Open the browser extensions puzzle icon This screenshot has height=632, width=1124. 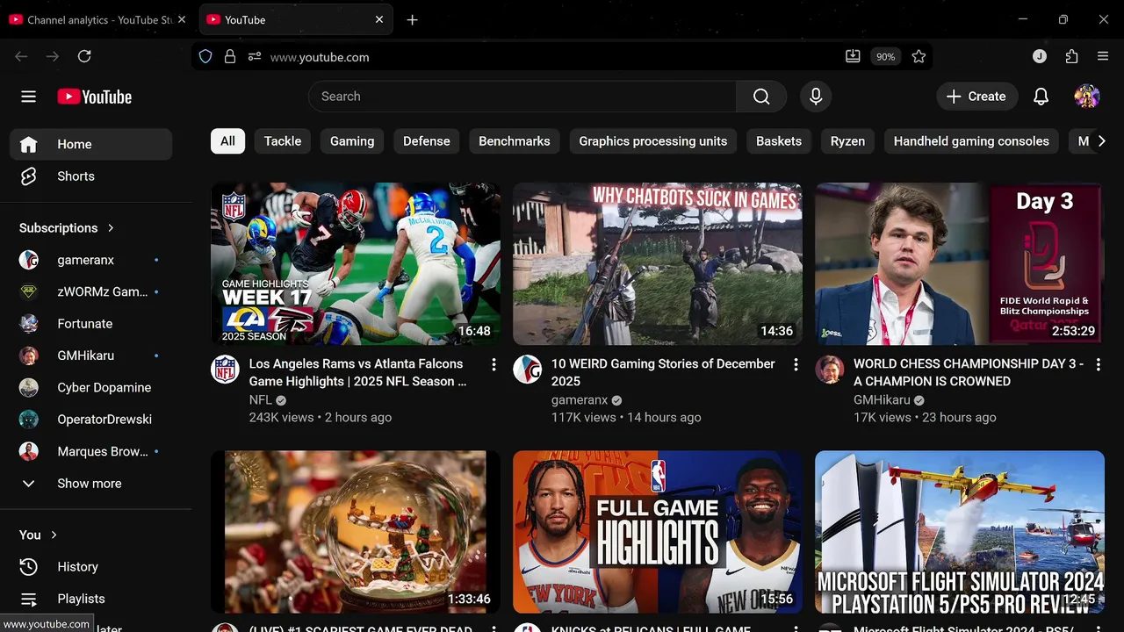(1071, 56)
